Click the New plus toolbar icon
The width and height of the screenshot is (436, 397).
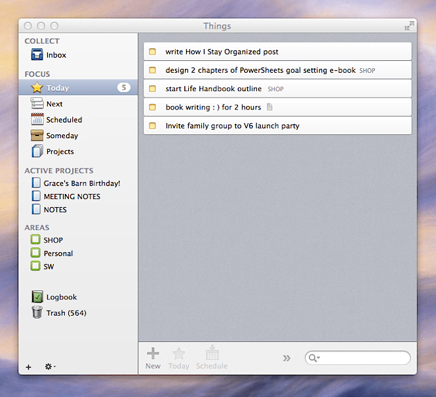[153, 353]
